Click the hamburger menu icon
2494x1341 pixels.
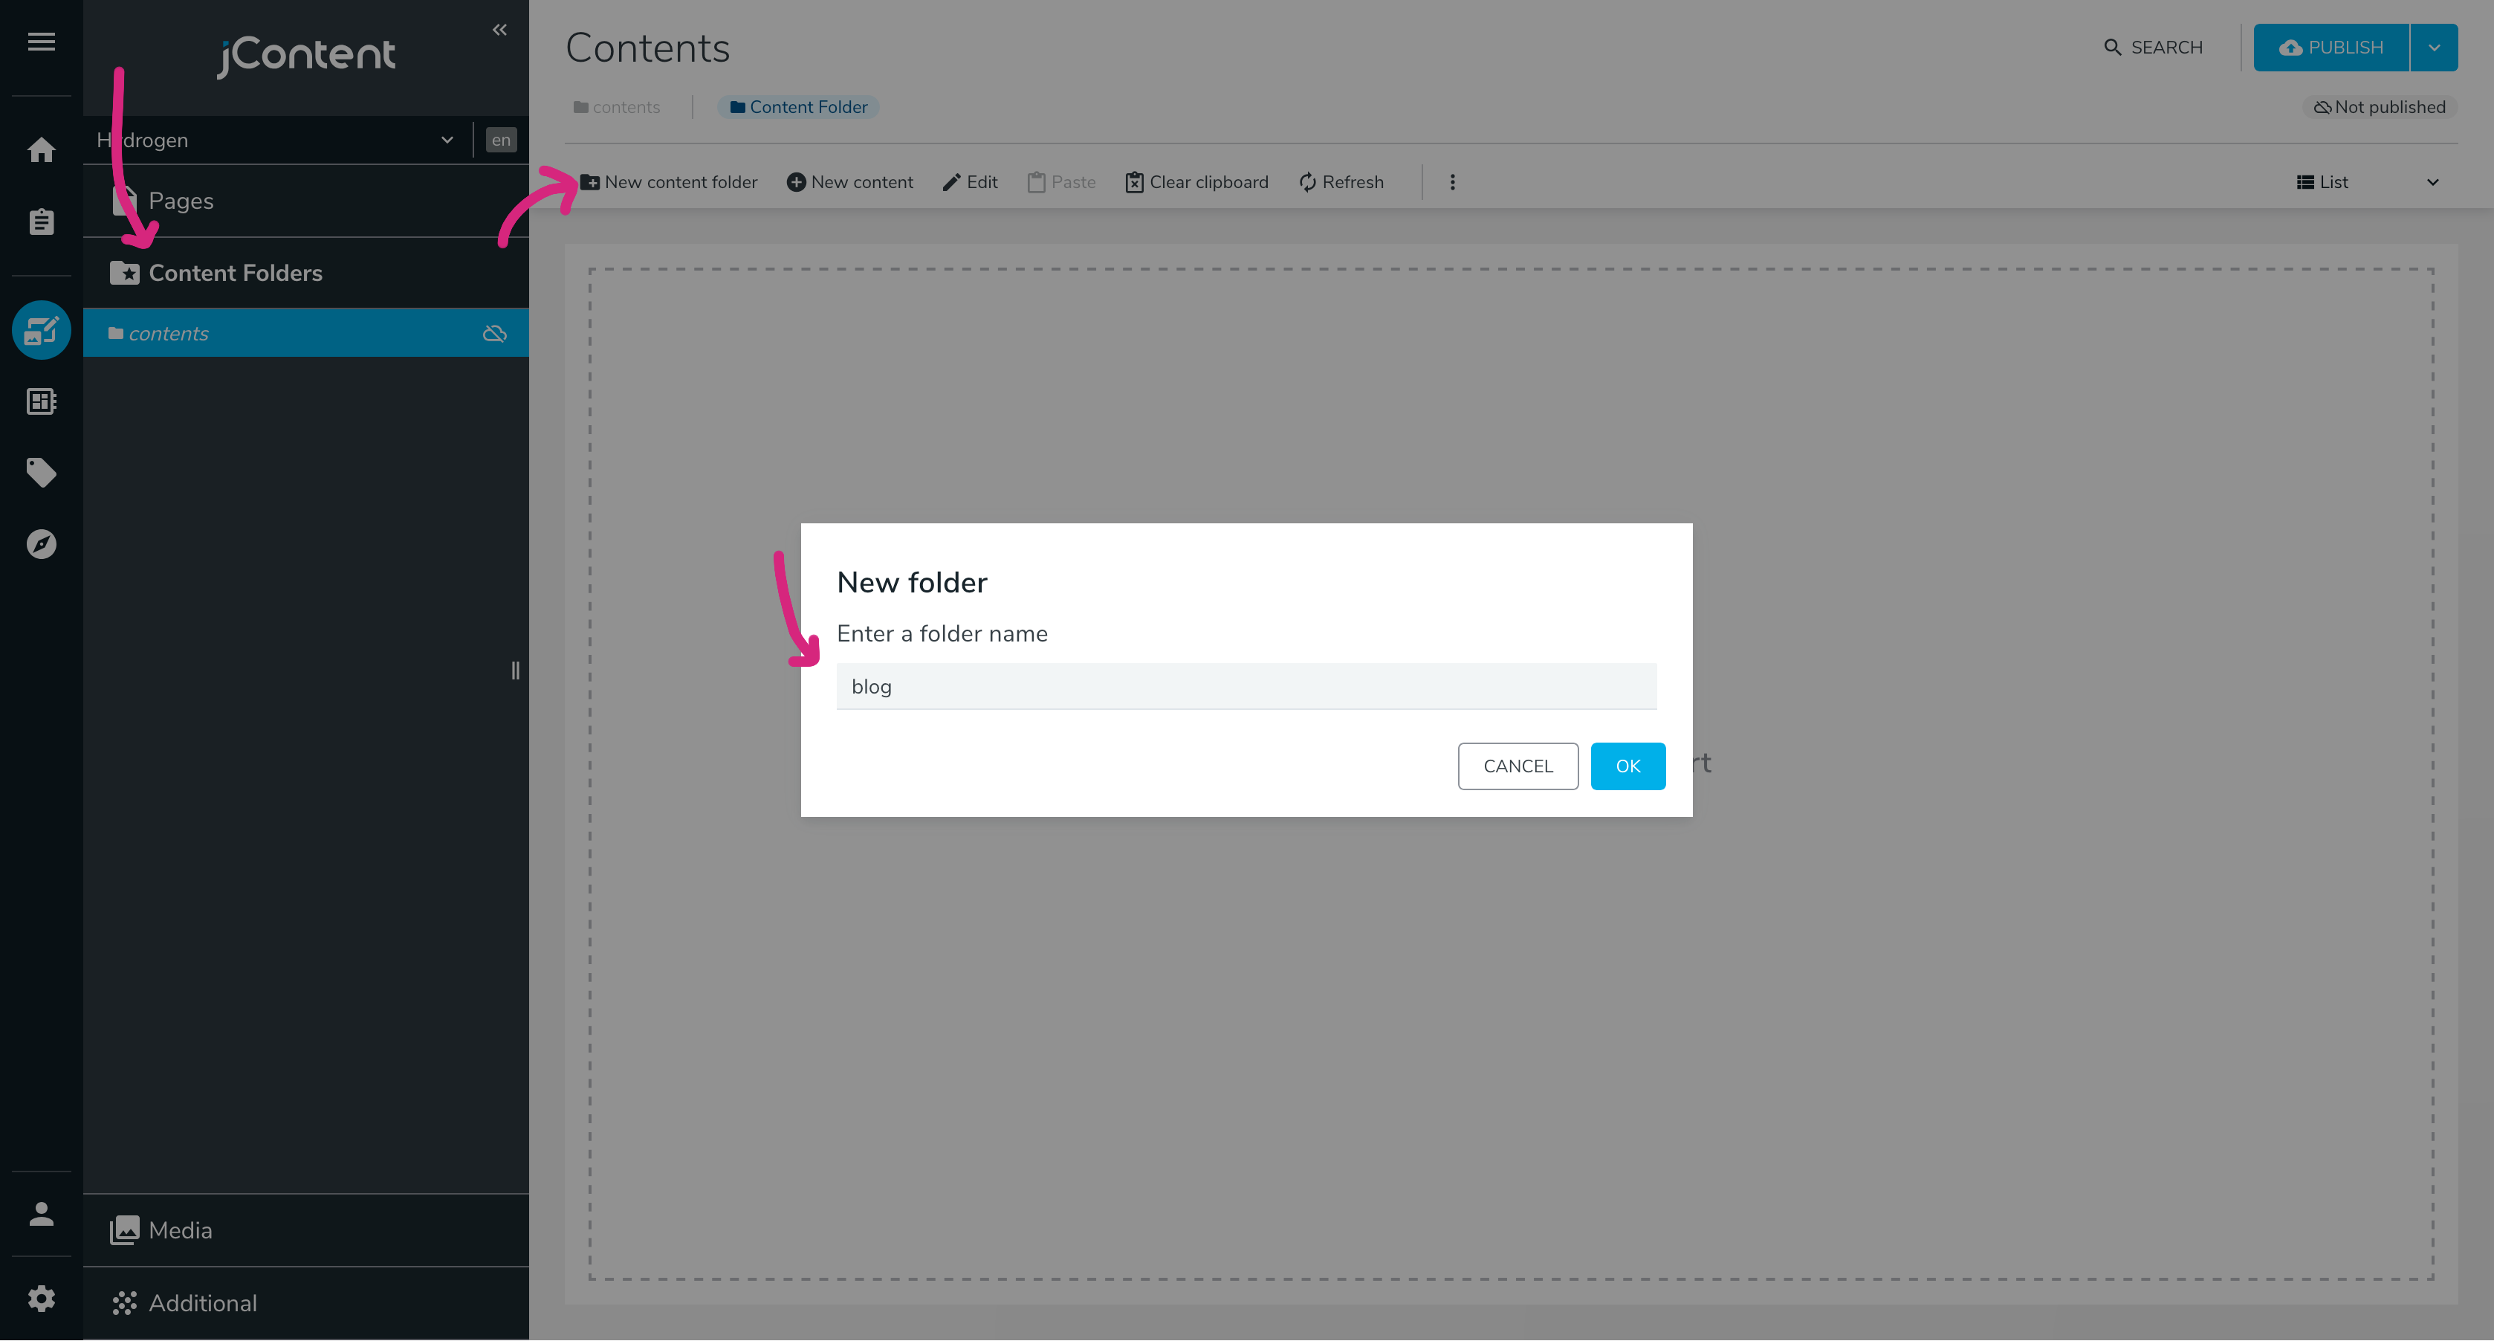(41, 42)
